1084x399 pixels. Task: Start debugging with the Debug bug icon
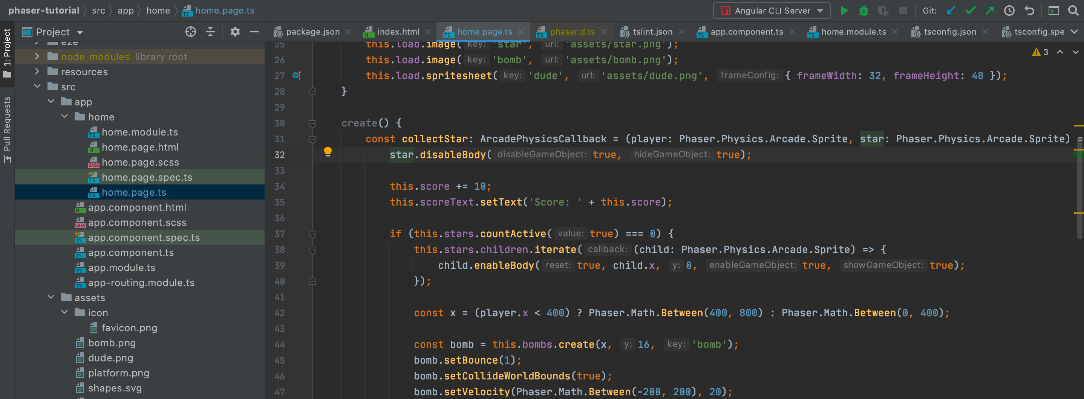(864, 11)
